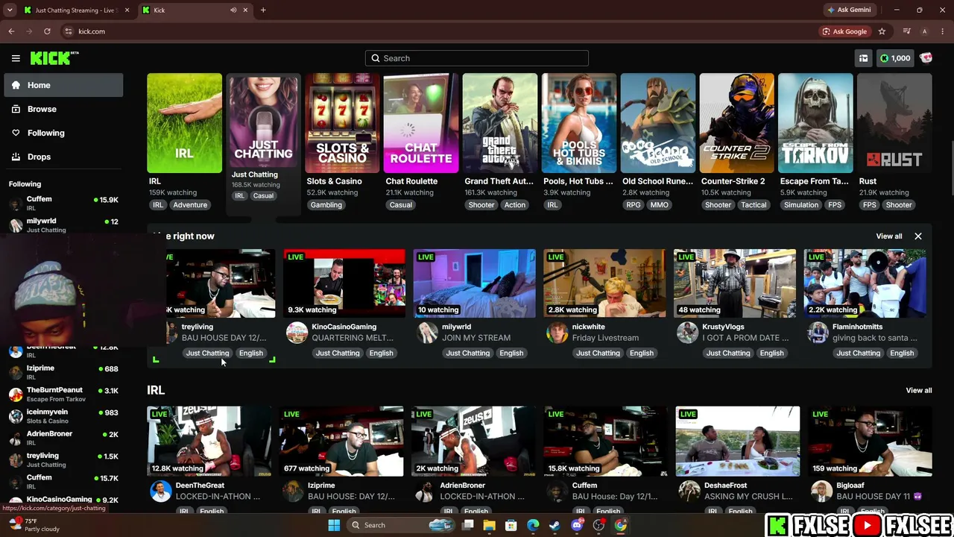Select the Gambling tag under Slots & Casino

pos(326,205)
